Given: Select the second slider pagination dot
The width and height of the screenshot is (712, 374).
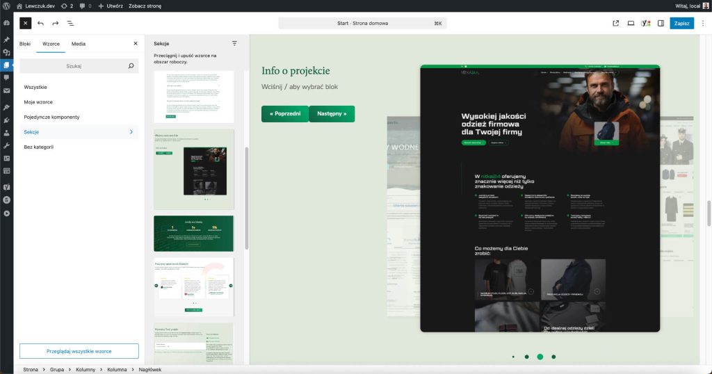Looking at the screenshot, I should (x=527, y=357).
